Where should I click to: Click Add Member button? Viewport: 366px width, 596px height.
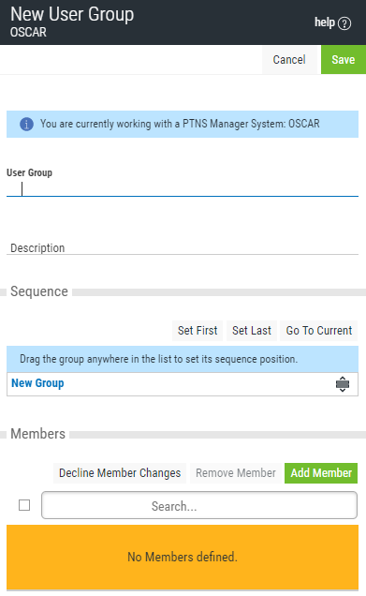point(321,473)
